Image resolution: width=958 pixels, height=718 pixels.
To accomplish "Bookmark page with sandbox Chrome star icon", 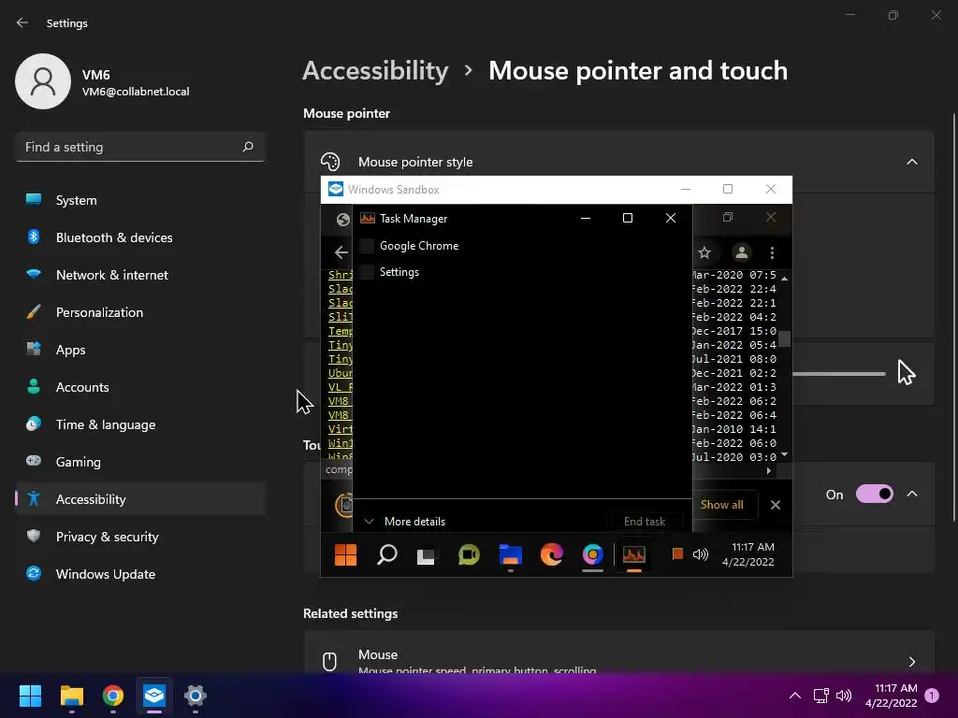I will [x=704, y=252].
